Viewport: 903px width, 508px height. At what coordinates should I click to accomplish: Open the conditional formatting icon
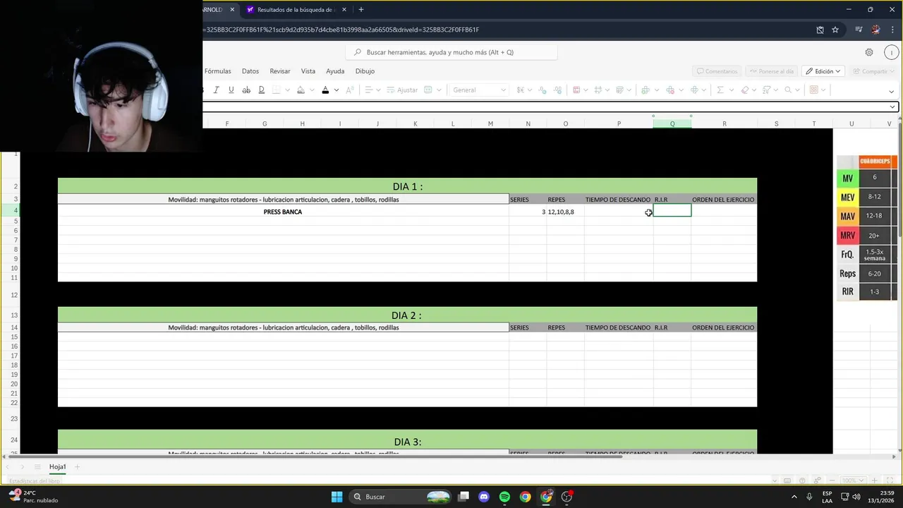coord(576,90)
